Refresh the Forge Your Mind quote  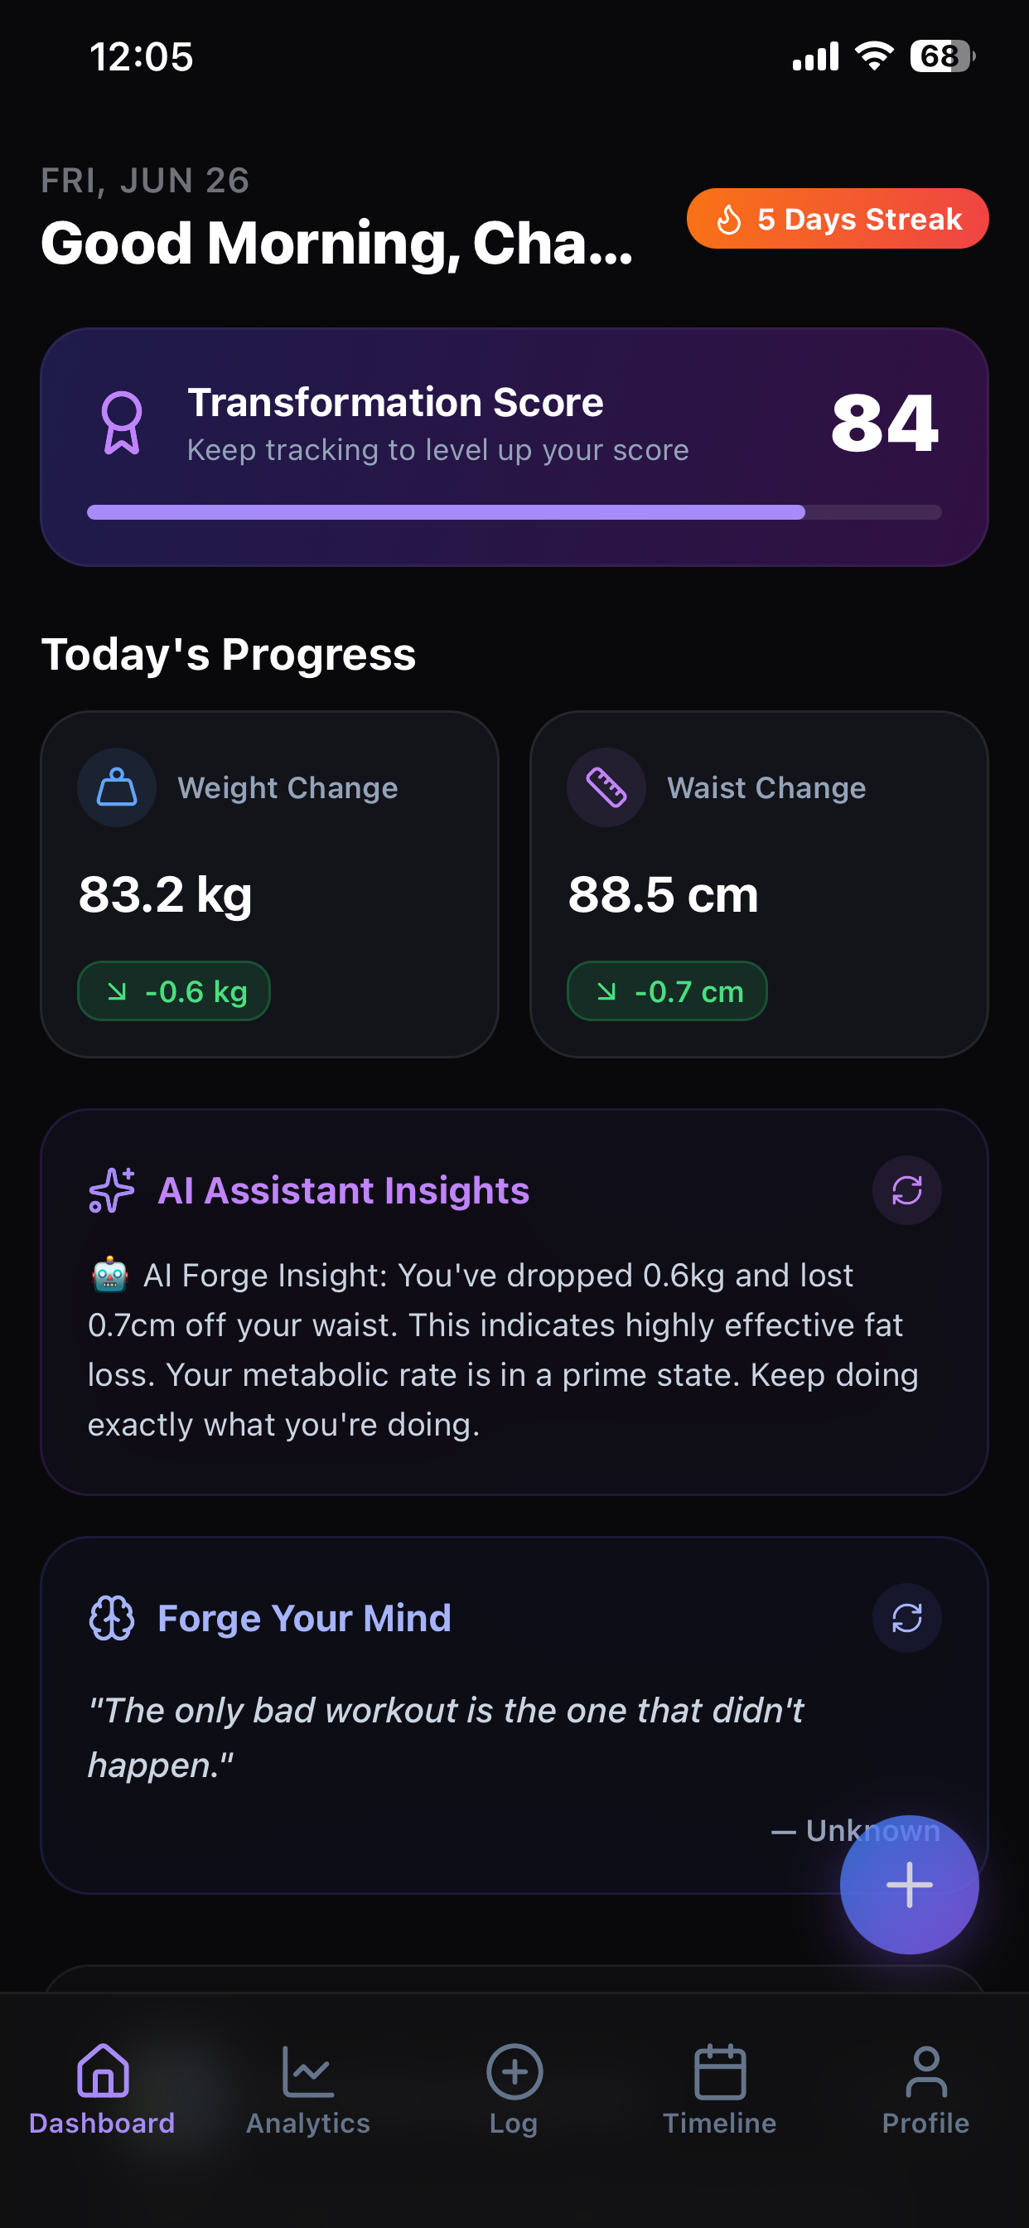(906, 1617)
